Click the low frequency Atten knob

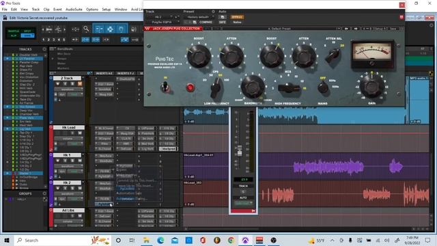[x=231, y=56]
